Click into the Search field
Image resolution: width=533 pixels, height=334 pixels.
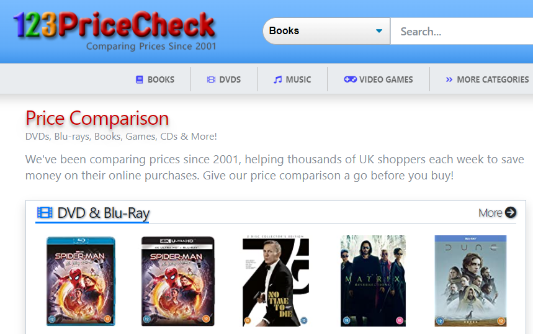point(462,31)
